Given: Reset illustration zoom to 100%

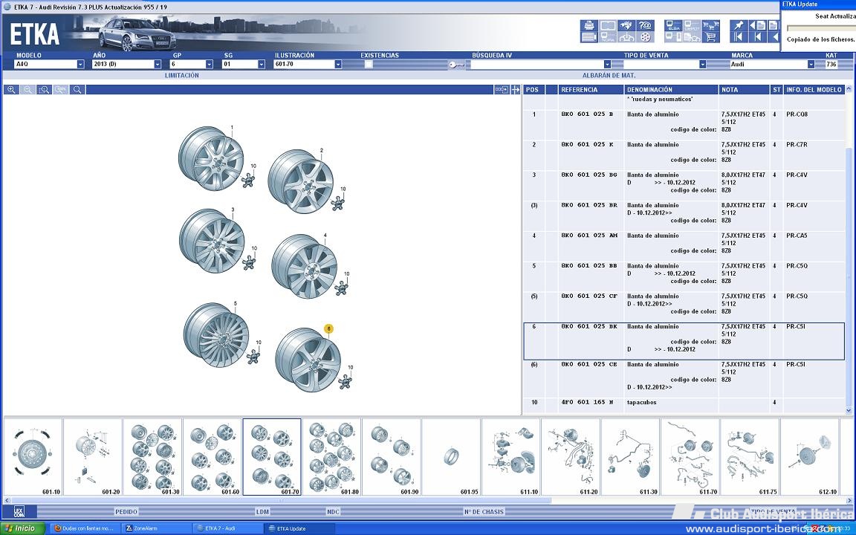Looking at the screenshot, I should [x=61, y=89].
